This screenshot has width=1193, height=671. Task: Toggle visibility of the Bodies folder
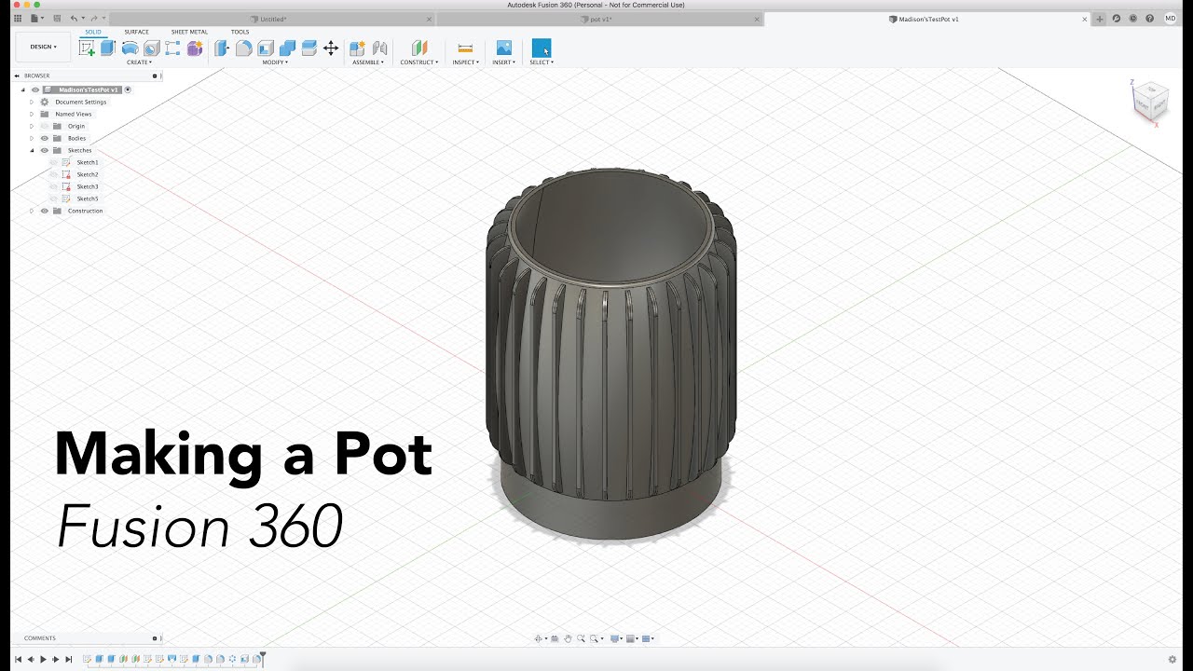pyautogui.click(x=44, y=138)
